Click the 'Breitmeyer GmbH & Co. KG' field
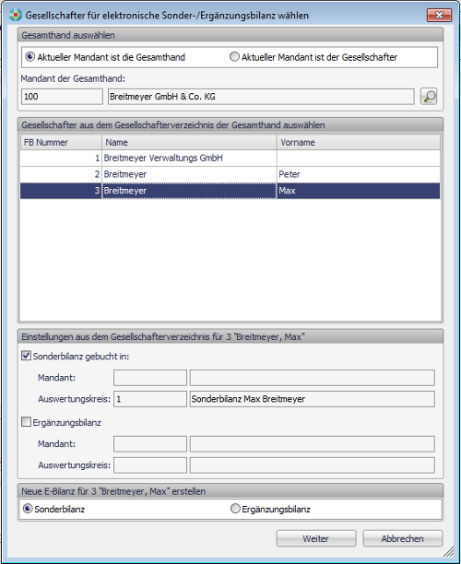This screenshot has height=564, width=461. coord(261,97)
